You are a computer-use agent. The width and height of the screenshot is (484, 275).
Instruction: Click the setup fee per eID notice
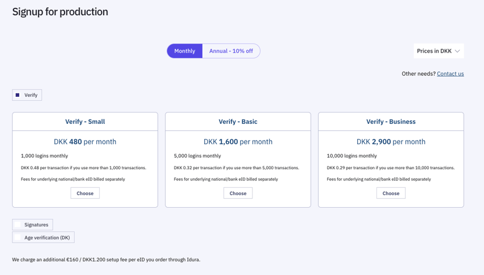coord(106,260)
